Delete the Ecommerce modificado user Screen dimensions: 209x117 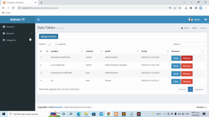[x=187, y=74]
